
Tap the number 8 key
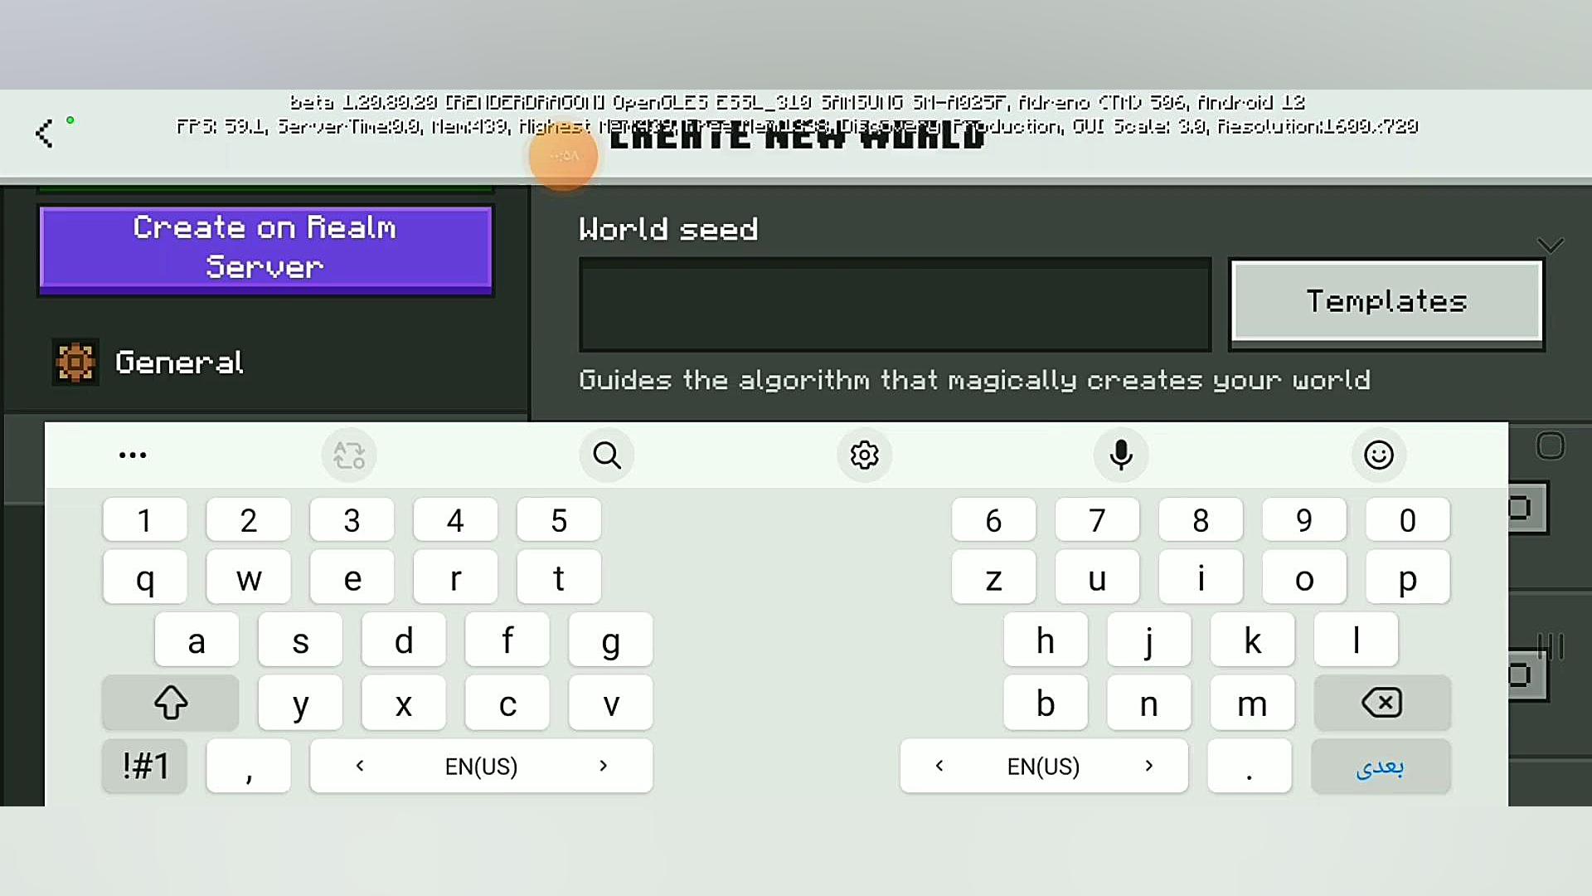[x=1201, y=520]
